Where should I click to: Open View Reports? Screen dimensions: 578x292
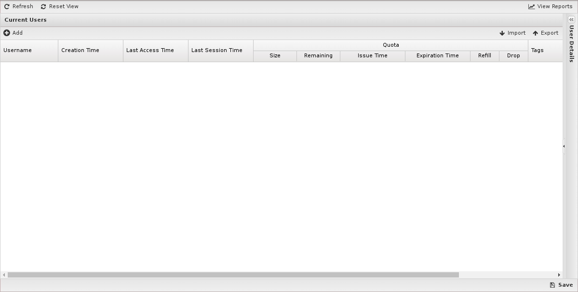[550, 6]
